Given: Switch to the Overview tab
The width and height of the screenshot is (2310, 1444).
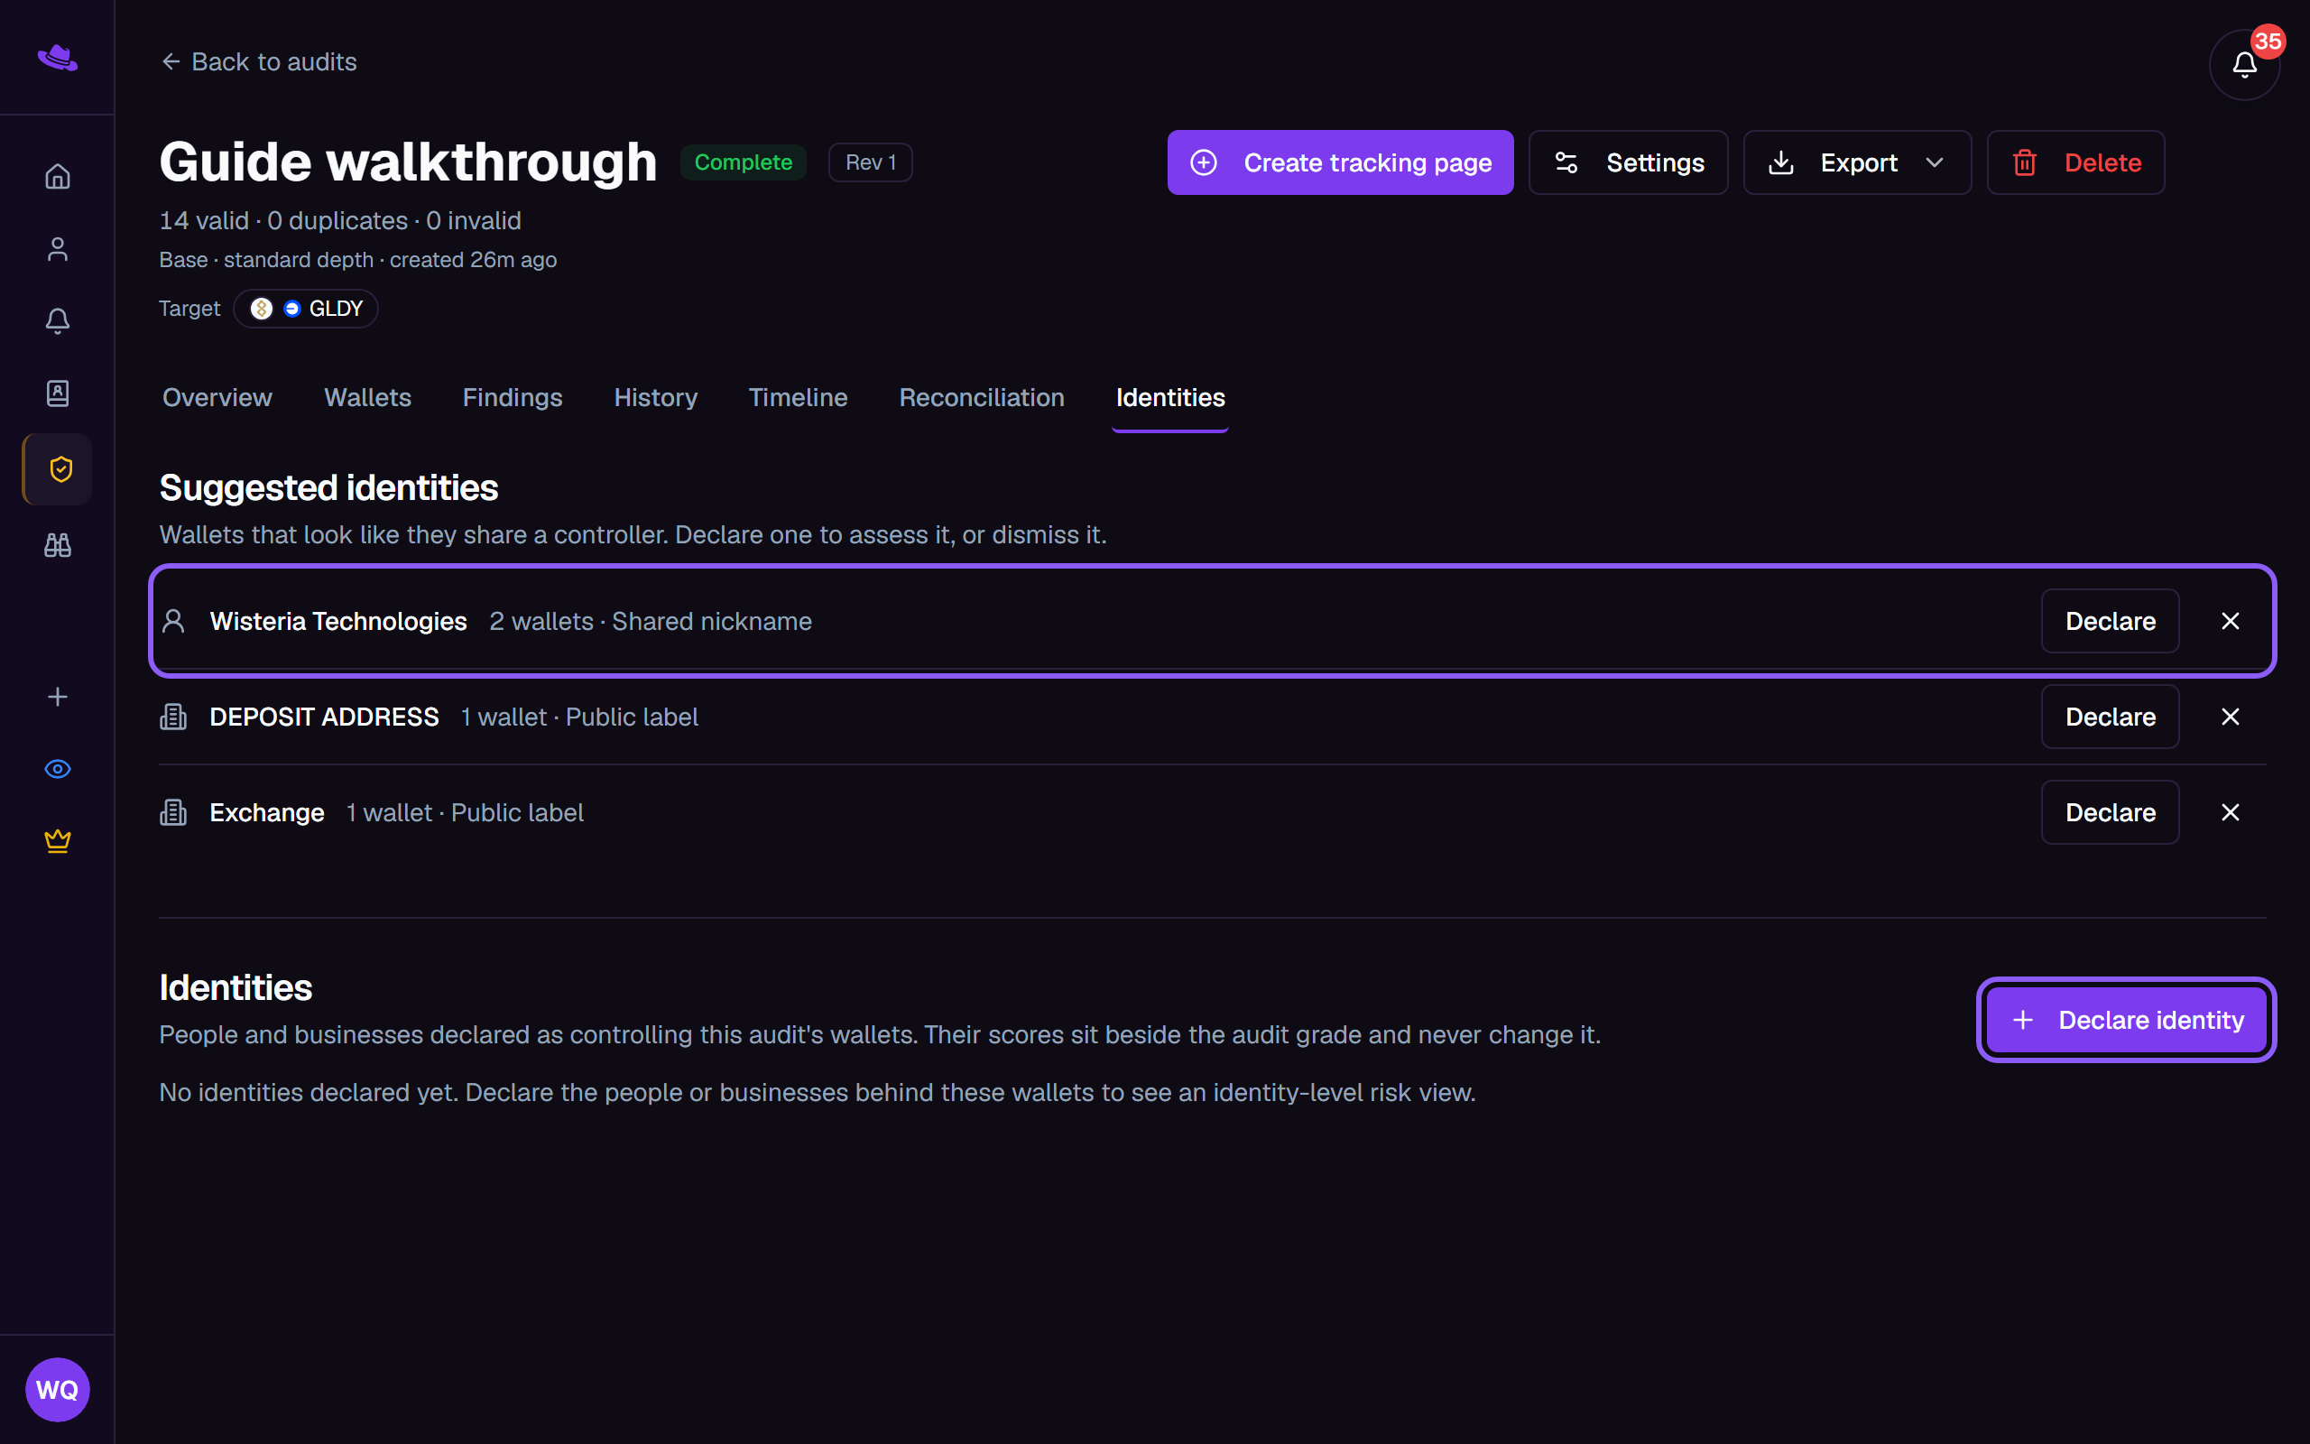Looking at the screenshot, I should pyautogui.click(x=217, y=397).
